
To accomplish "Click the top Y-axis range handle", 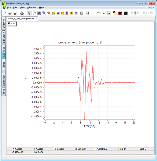I will (44, 47).
